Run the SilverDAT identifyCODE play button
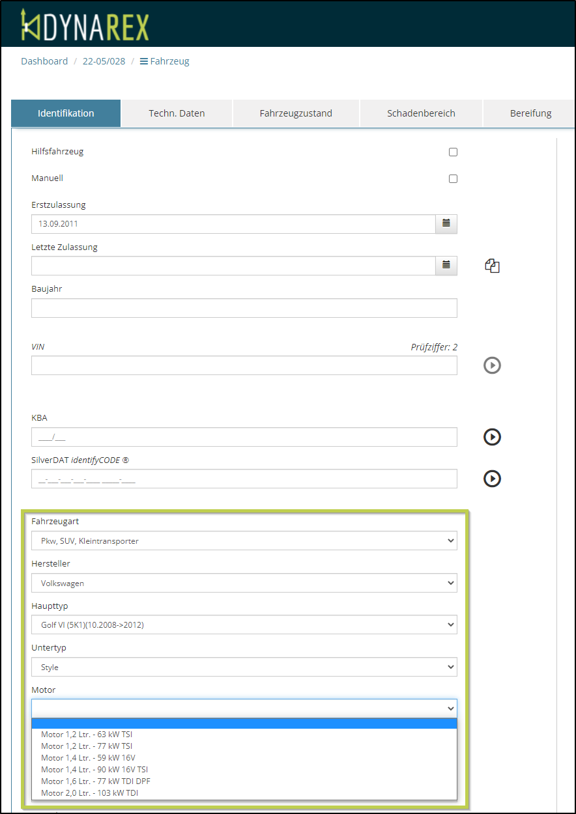The height and width of the screenshot is (814, 576). 492,479
